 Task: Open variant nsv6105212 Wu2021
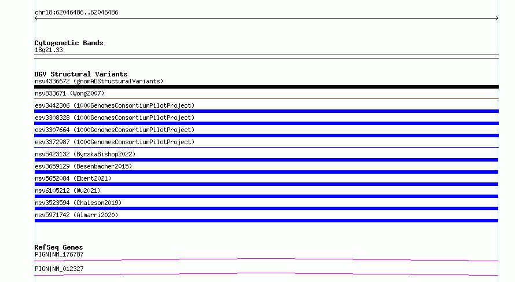[x=68, y=191]
